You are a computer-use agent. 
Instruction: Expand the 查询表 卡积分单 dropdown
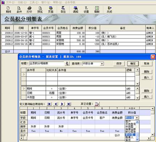[102, 64]
